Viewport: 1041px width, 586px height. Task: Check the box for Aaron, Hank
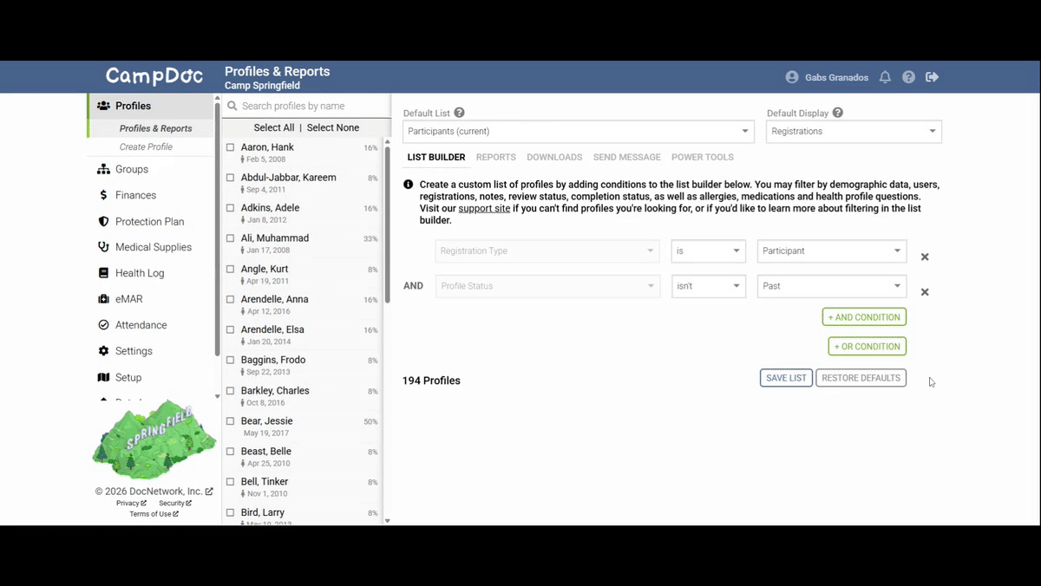[x=231, y=147]
